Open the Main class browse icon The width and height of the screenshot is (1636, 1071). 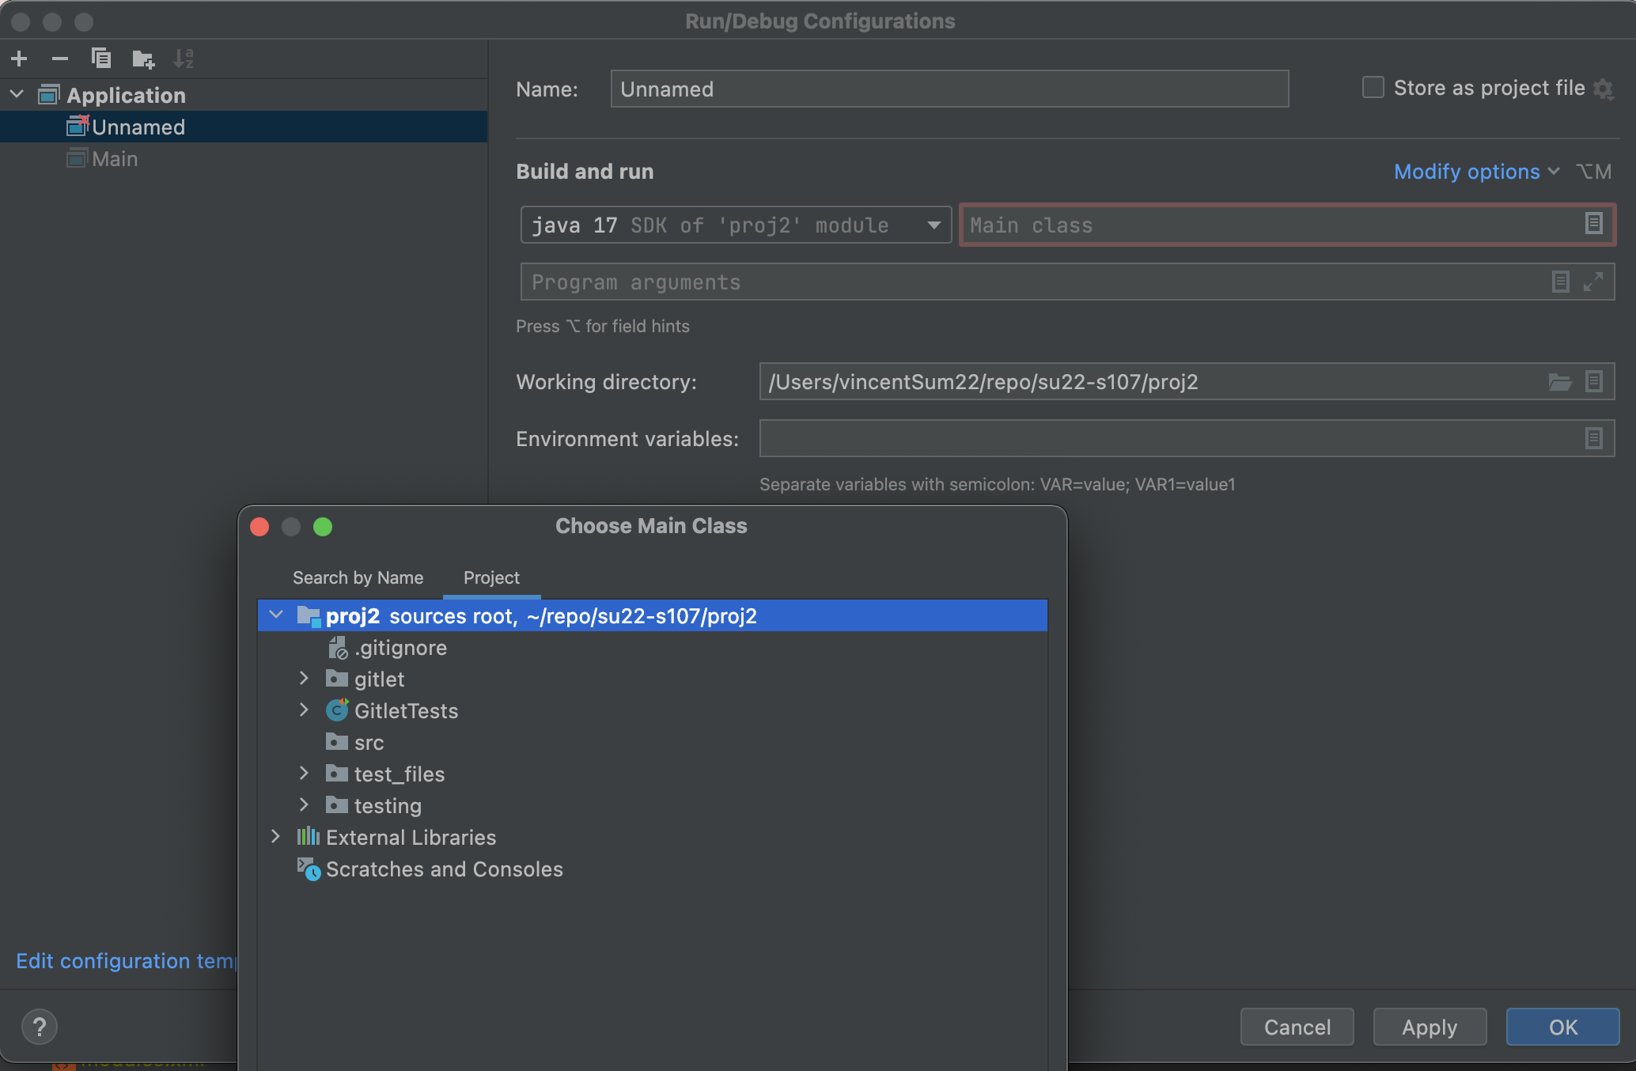[1593, 224]
